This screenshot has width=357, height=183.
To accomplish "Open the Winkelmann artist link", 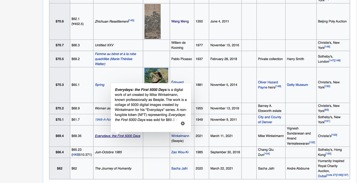I will click(x=180, y=136).
